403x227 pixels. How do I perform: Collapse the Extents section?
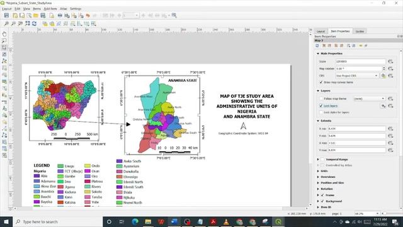318,120
